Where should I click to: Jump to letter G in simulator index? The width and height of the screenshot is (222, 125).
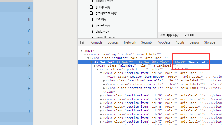click(29, 77)
